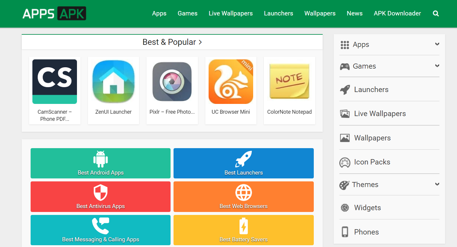Open the Best Messaging & Calling Apps label

point(100,240)
